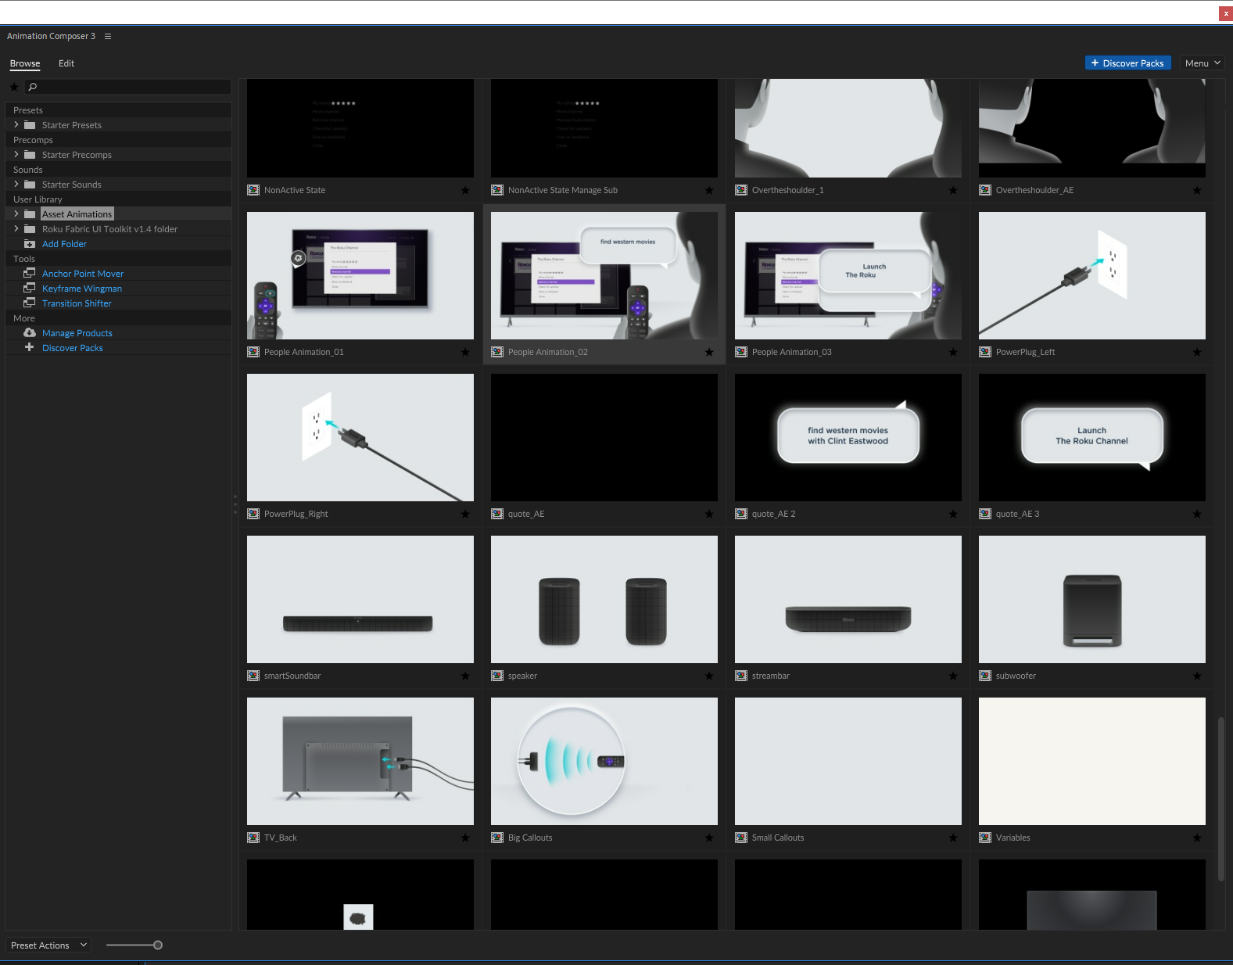Click the precomp icon beside Overtheshoulder_1
Image resolution: width=1233 pixels, height=965 pixels.
click(741, 190)
